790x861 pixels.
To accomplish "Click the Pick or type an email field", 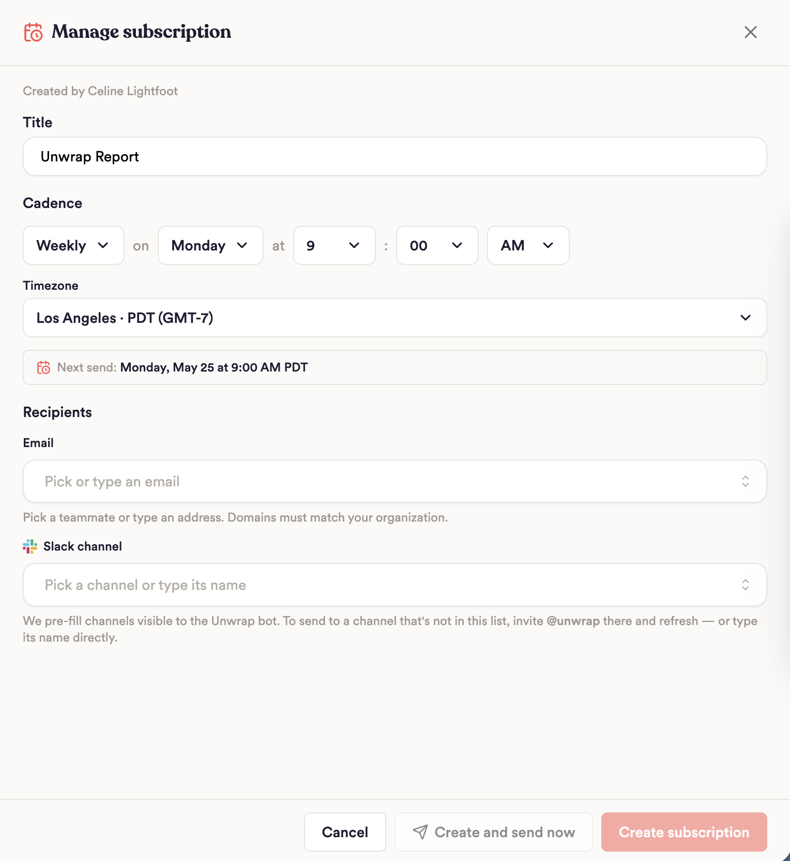I will (x=394, y=481).
